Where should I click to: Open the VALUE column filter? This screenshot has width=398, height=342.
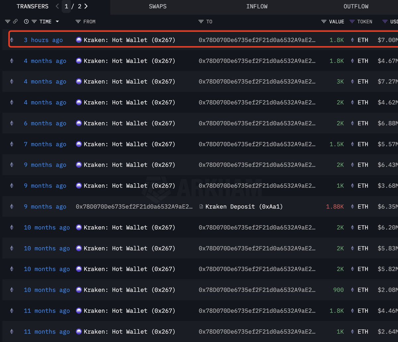click(x=324, y=22)
